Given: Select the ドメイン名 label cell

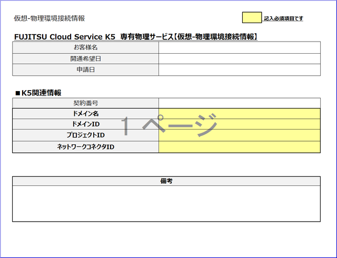Looking at the screenshot, I should coord(85,114).
